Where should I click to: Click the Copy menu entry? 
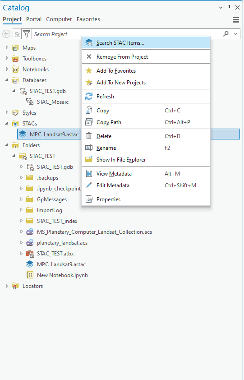pos(146,111)
